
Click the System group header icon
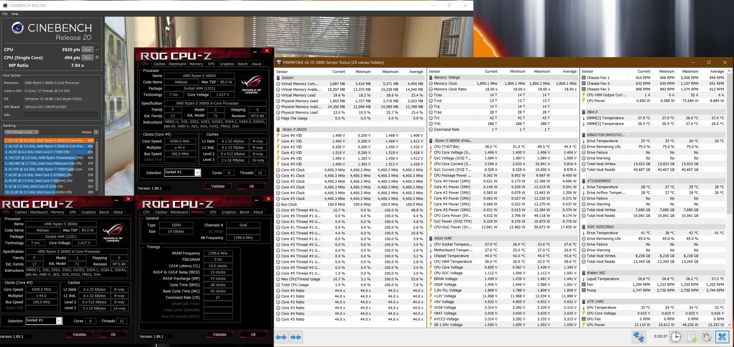point(278,78)
